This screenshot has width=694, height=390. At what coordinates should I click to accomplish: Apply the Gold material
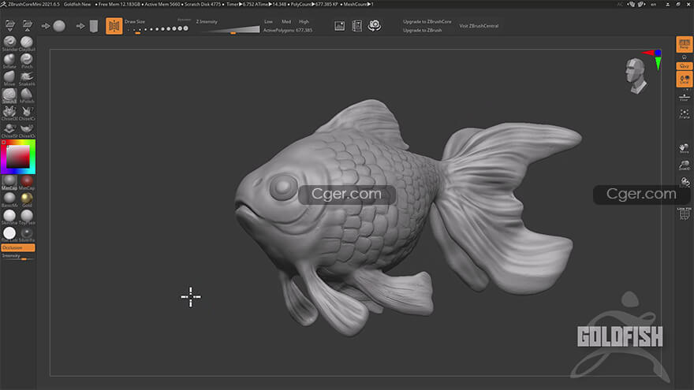point(27,198)
